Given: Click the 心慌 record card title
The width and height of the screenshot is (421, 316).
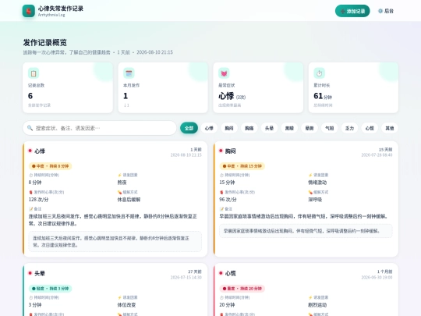Looking at the screenshot, I should [230, 273].
